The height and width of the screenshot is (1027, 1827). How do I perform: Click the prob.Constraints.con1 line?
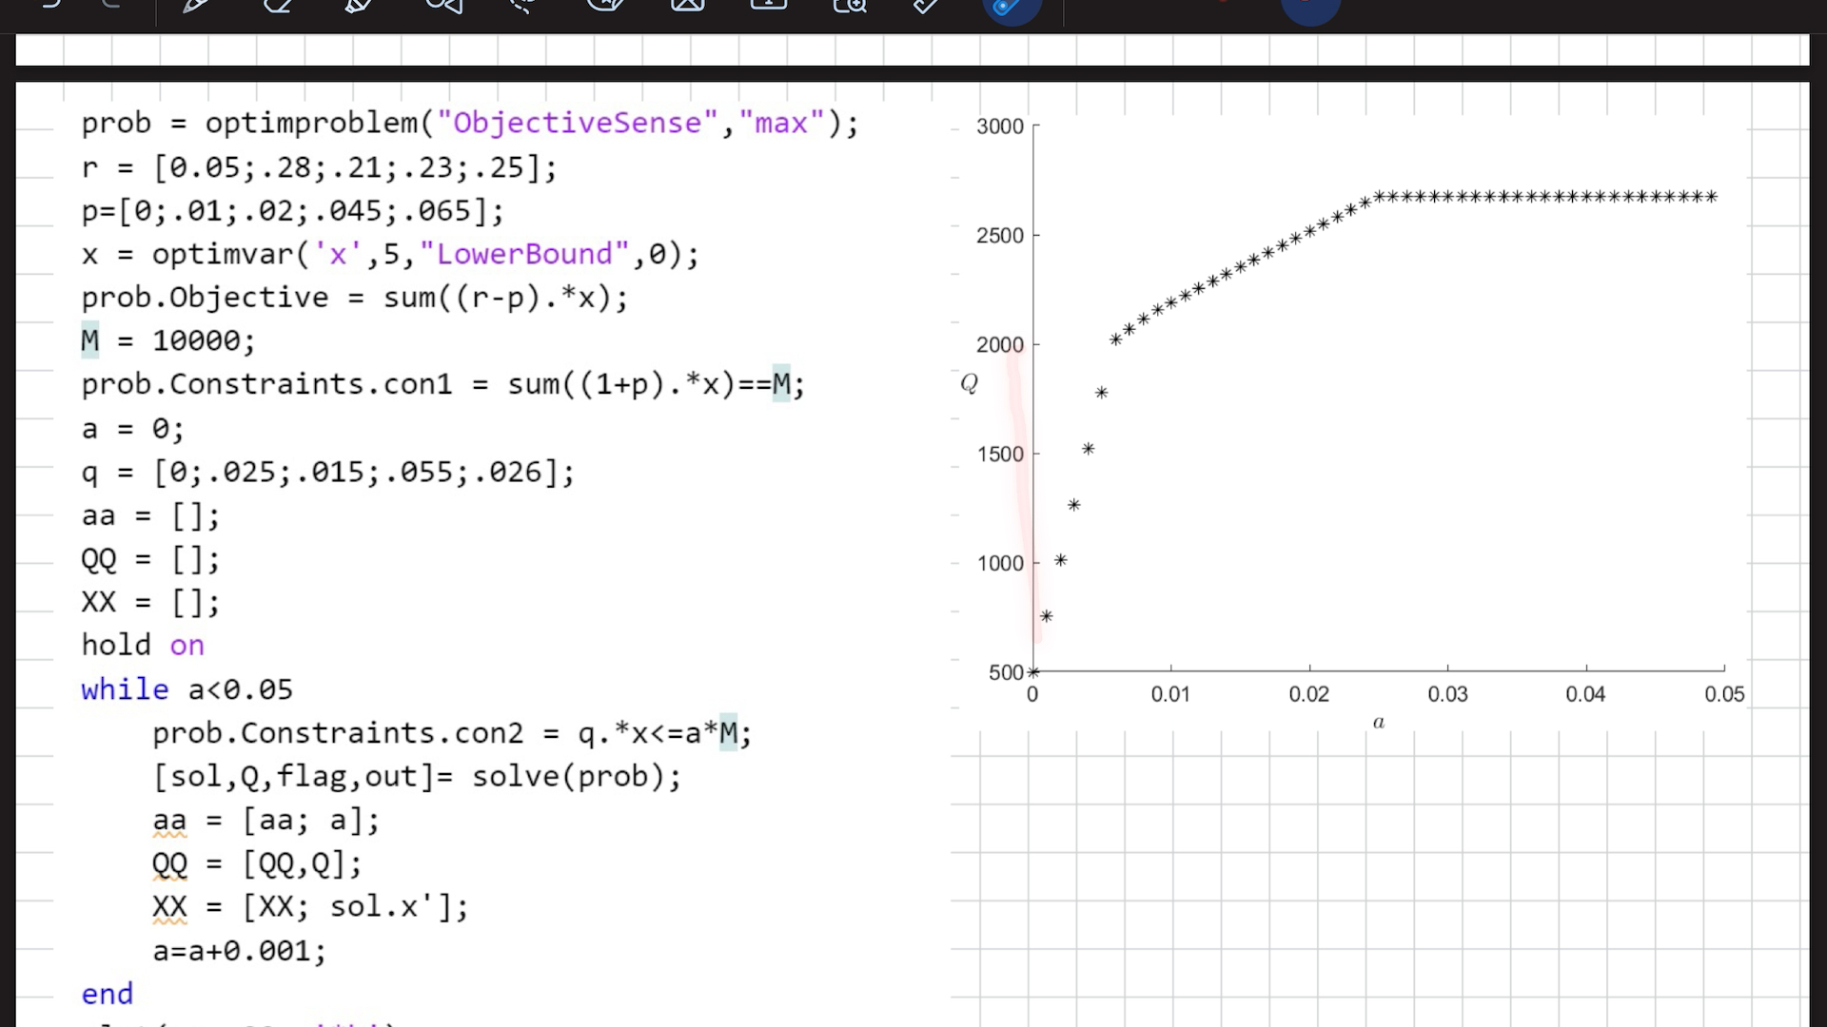coord(443,385)
